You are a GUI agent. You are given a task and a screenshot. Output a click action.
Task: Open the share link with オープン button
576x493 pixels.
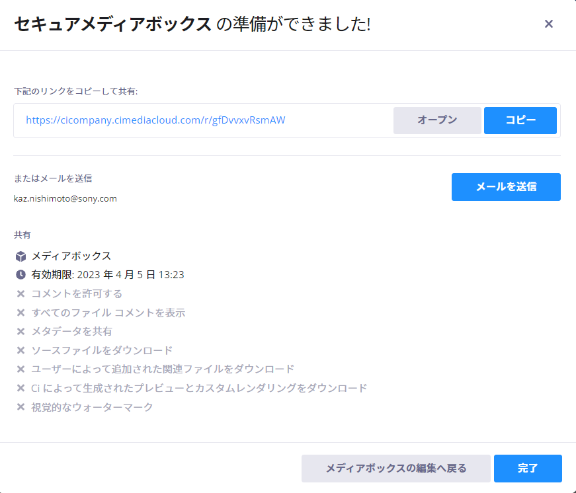[437, 120]
